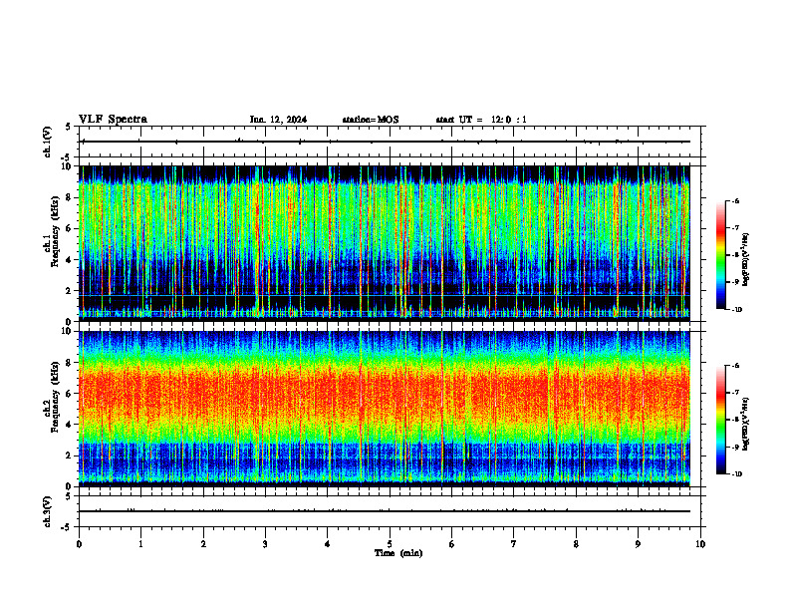
Task: Select the date text "Jan. 12, 2024"
Action: [278, 120]
